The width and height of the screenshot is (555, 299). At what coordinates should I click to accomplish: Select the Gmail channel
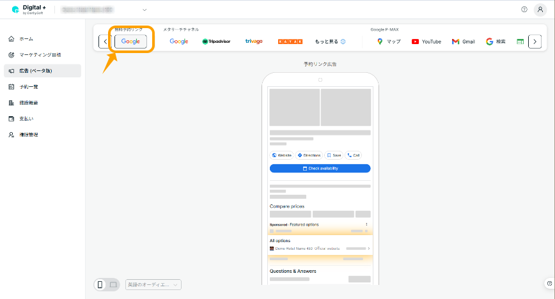[464, 42]
